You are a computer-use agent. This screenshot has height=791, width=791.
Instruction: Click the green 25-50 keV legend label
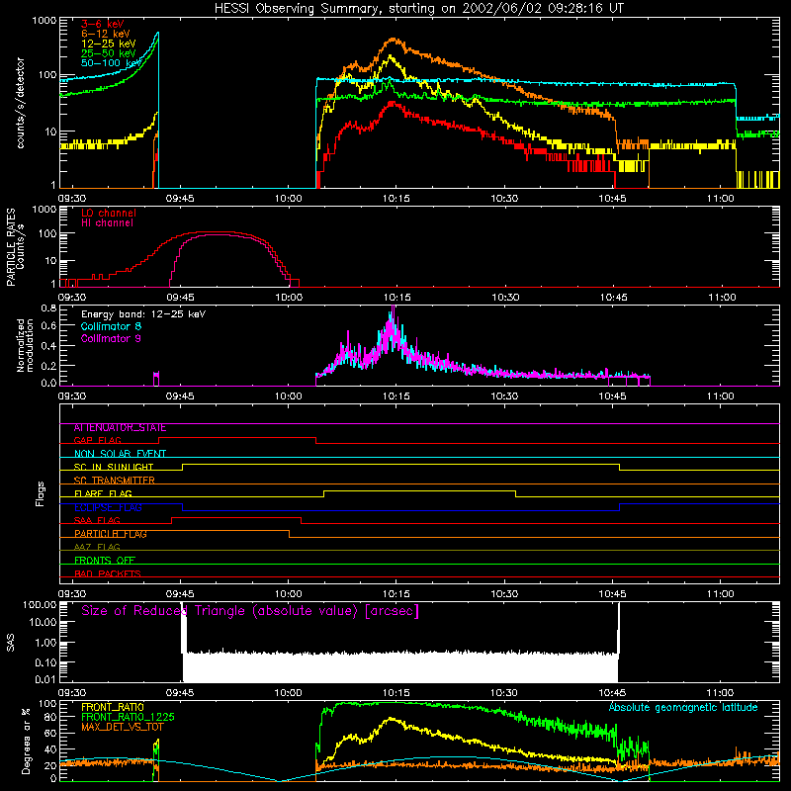tap(109, 53)
